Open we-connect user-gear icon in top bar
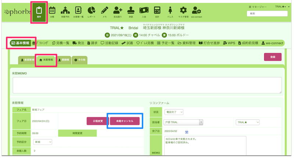This screenshot has height=158, width=294. coord(197,12)
